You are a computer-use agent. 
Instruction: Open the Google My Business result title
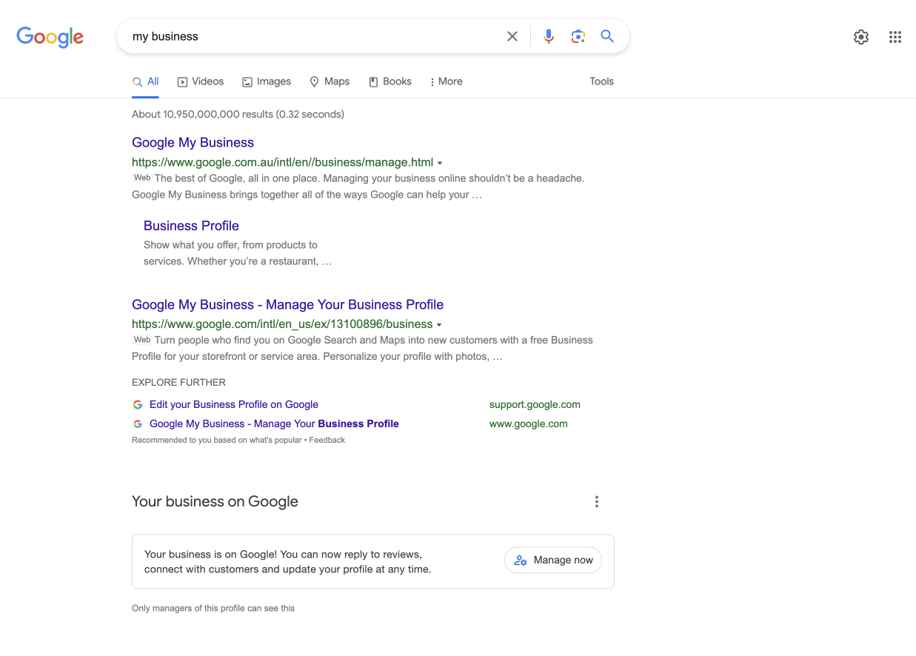pyautogui.click(x=193, y=143)
